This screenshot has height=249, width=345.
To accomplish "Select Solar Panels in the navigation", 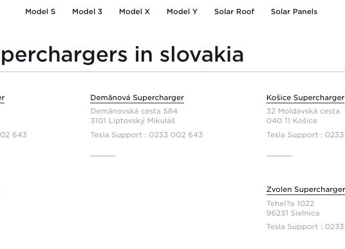I will point(294,12).
